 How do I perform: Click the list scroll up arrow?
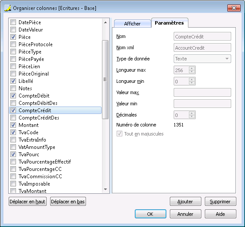pos(105,22)
